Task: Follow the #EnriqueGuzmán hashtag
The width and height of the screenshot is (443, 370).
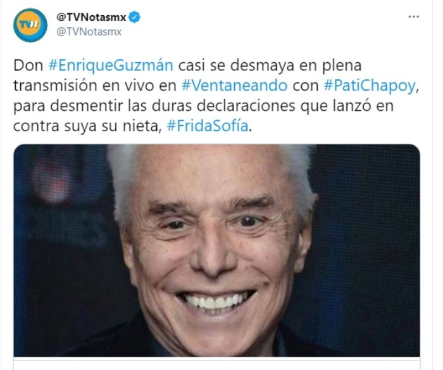Action: coord(111,65)
